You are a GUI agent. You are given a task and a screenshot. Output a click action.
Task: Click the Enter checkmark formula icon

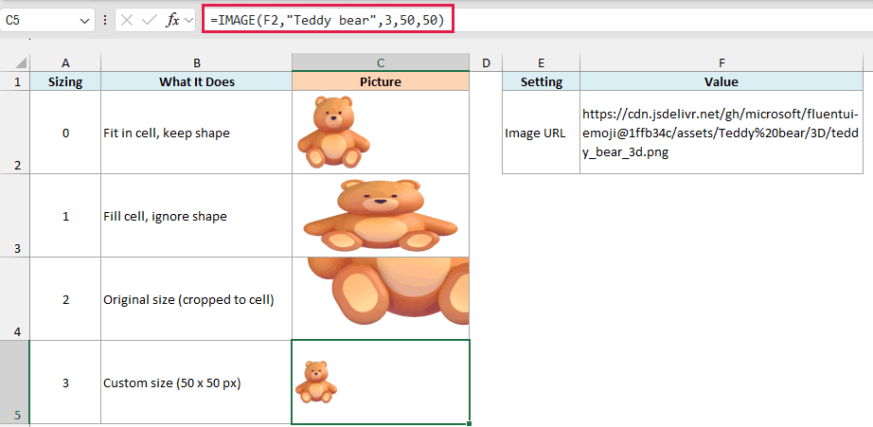150,21
